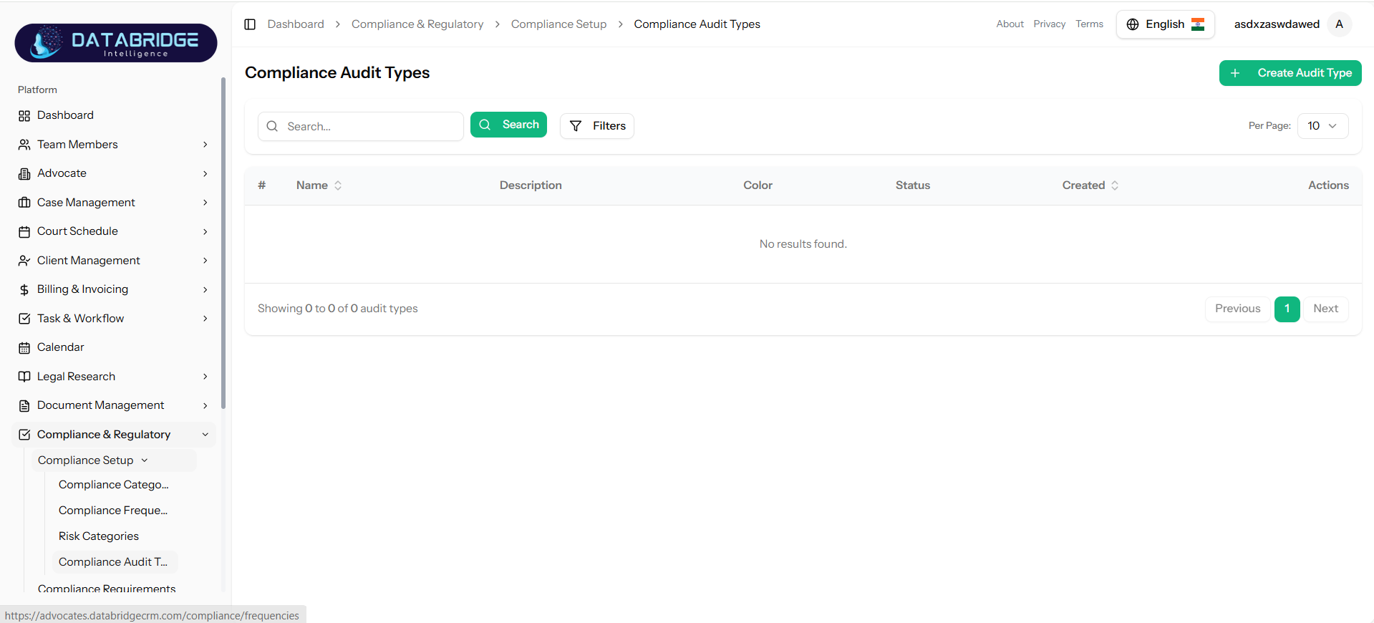
Task: Click the Next page button
Action: click(x=1325, y=309)
